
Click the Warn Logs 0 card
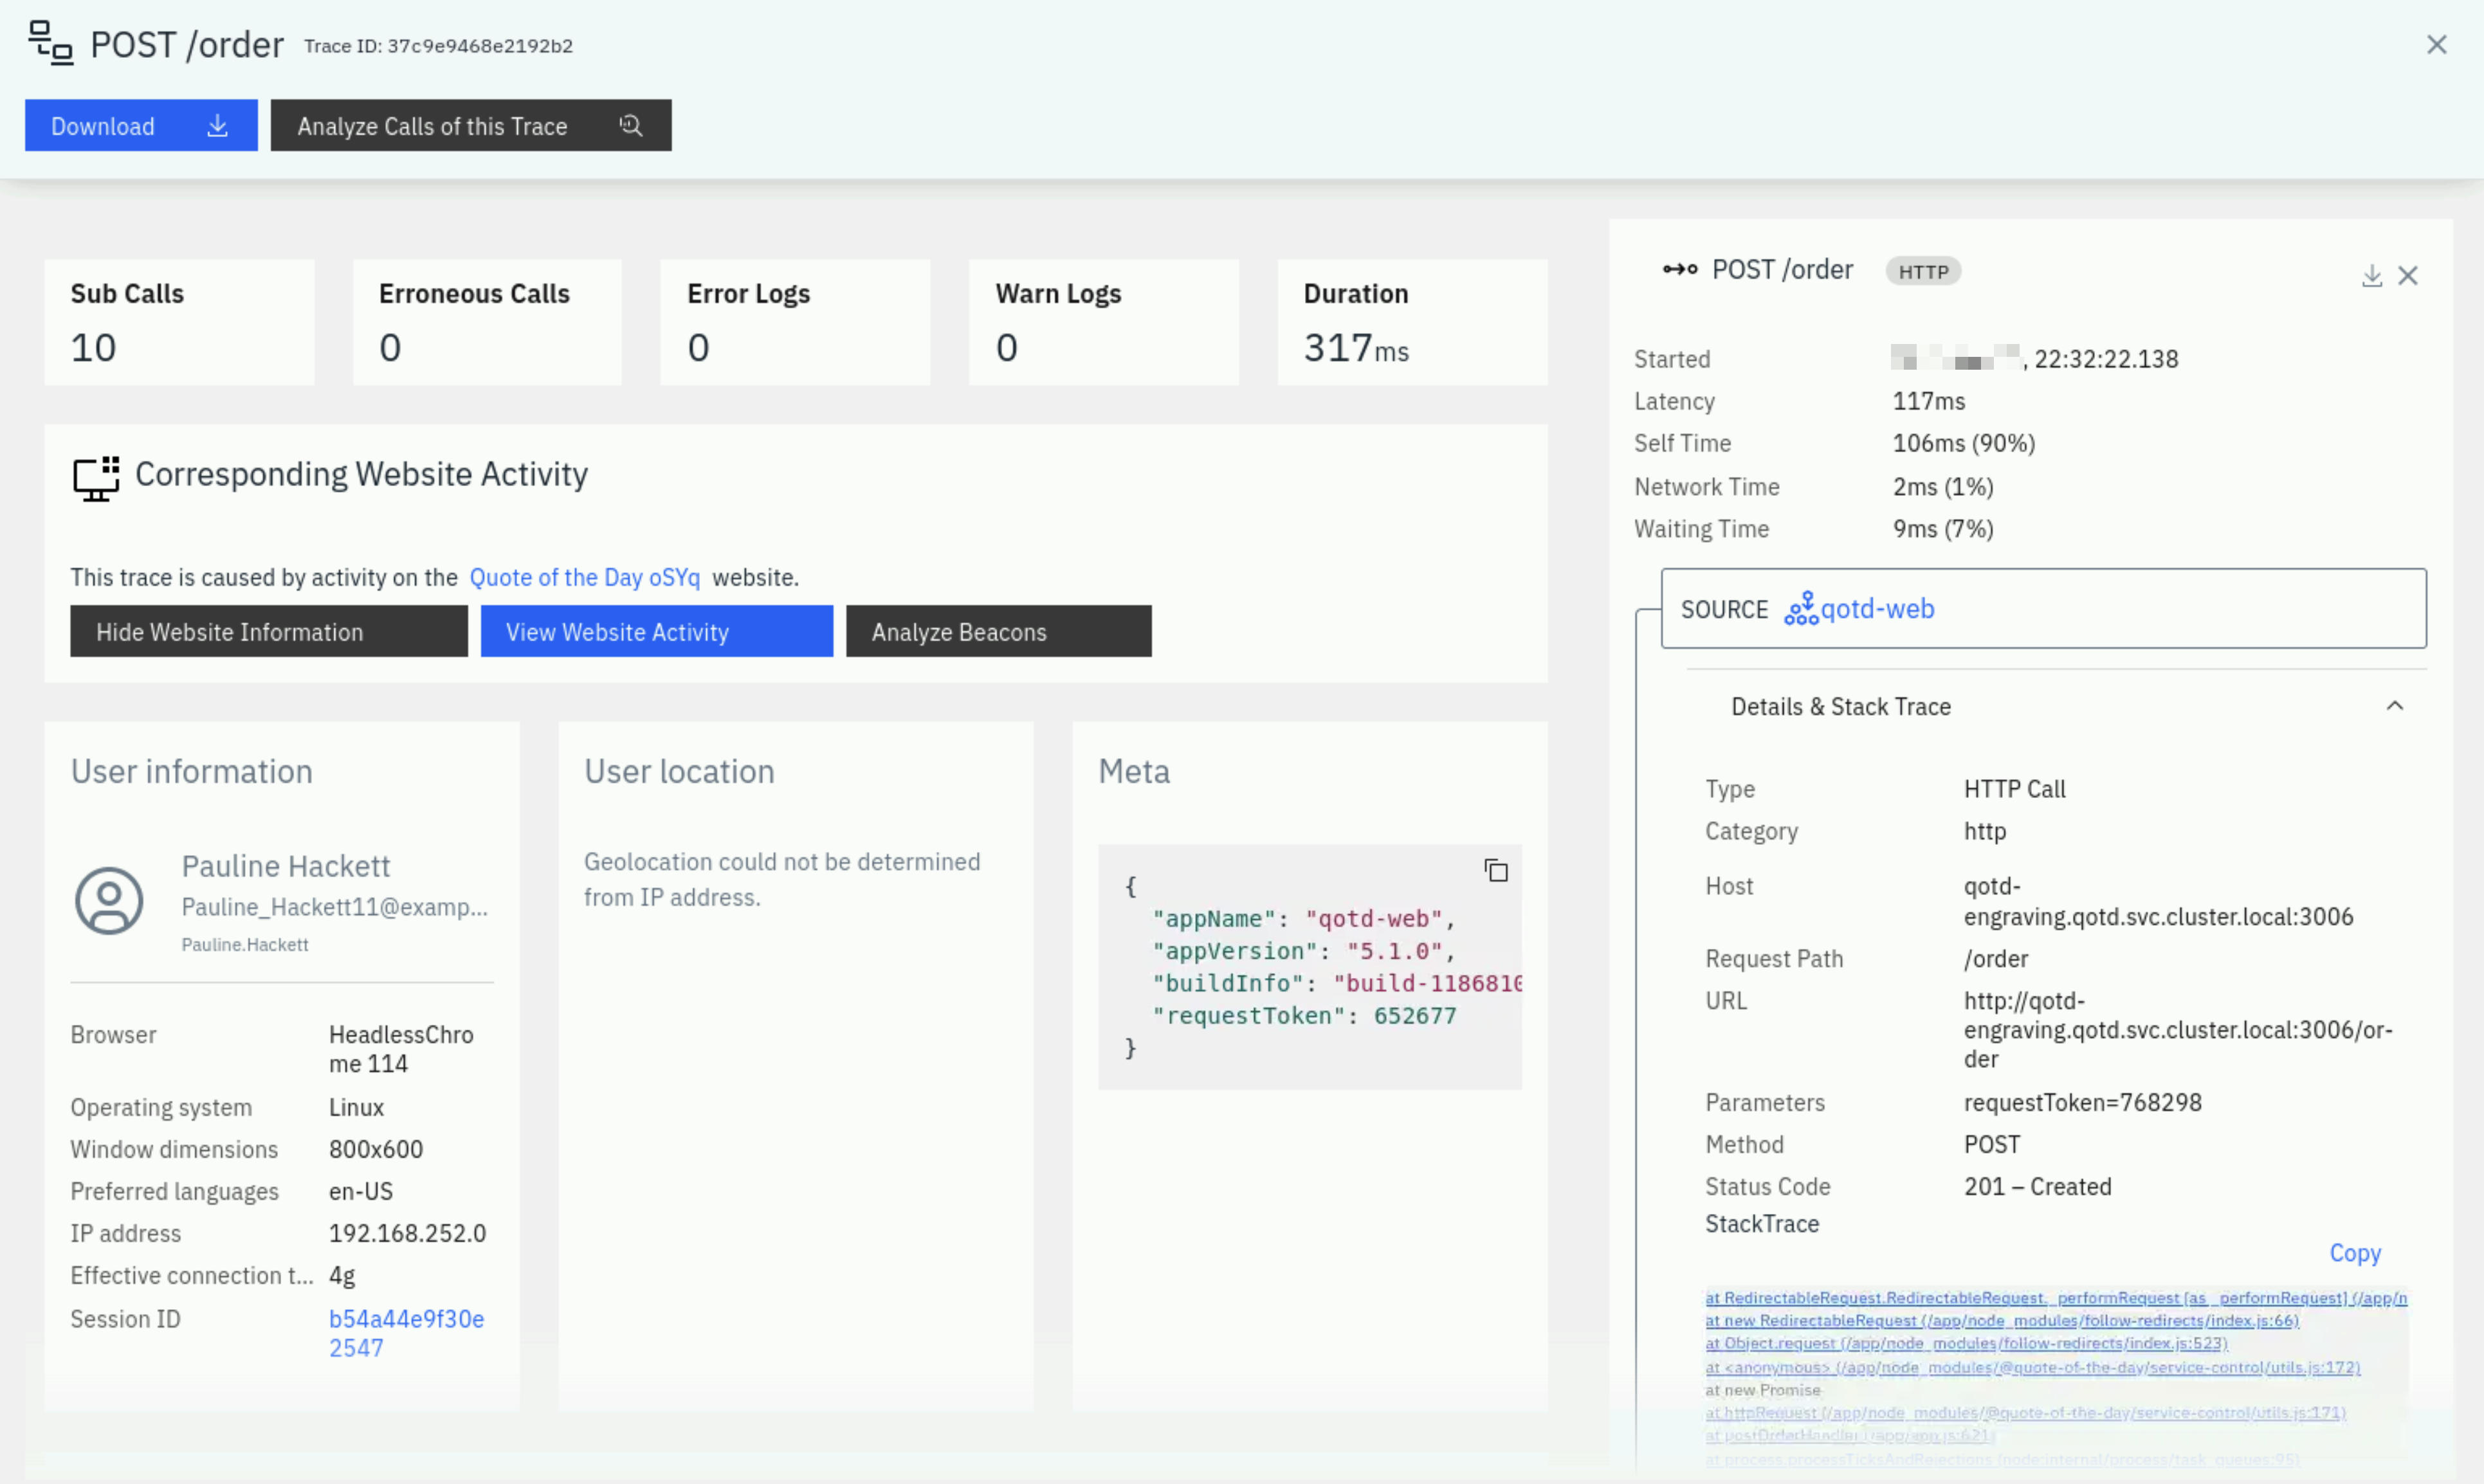[1104, 322]
